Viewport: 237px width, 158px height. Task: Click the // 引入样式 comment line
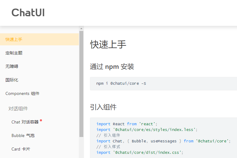pos(108,147)
